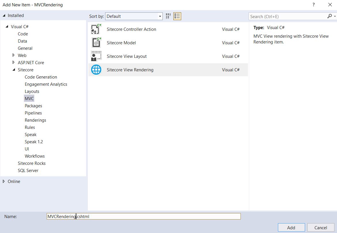Click the Add button
The image size is (337, 233).
pyautogui.click(x=291, y=228)
